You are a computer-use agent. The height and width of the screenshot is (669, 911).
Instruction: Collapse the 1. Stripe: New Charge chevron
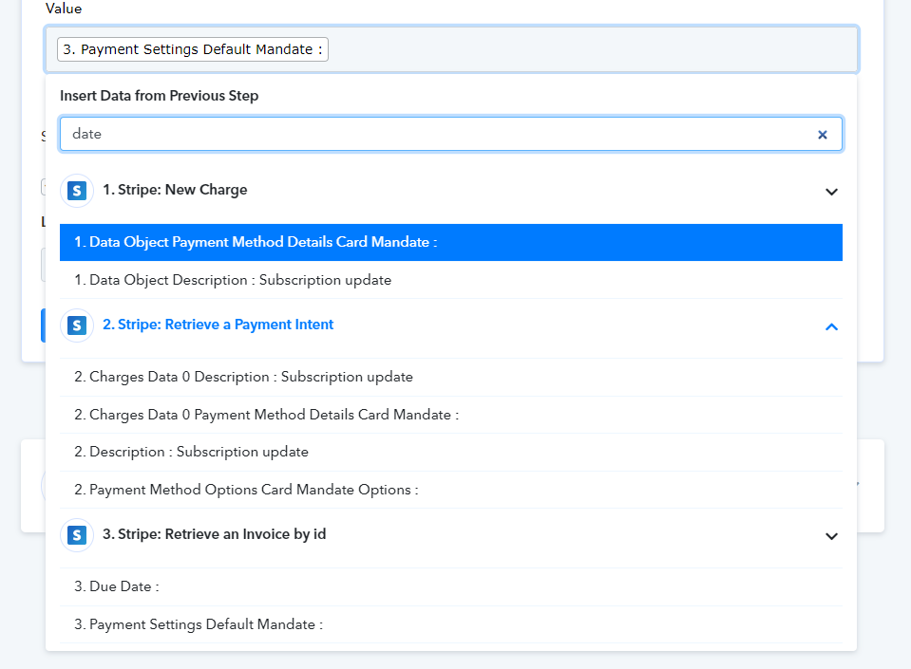click(x=831, y=192)
